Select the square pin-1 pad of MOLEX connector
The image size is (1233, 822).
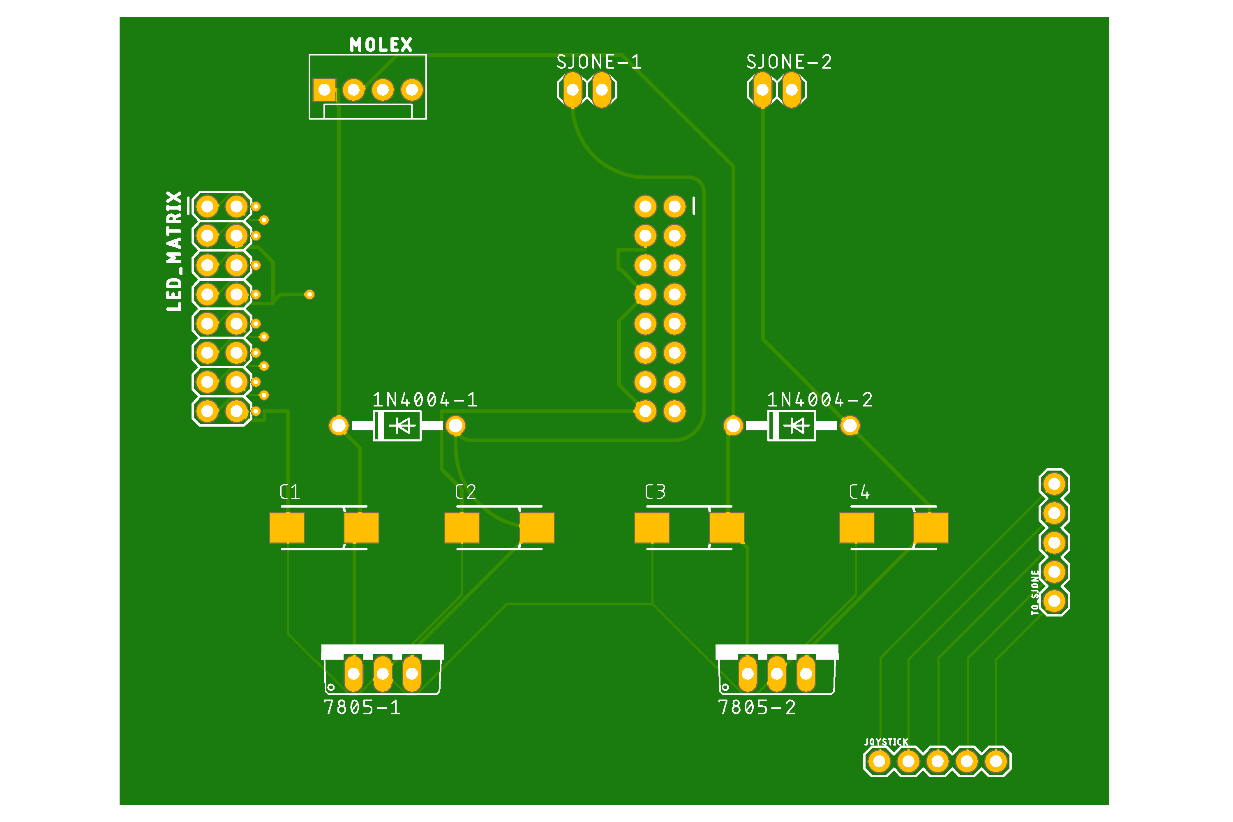pos(325,90)
